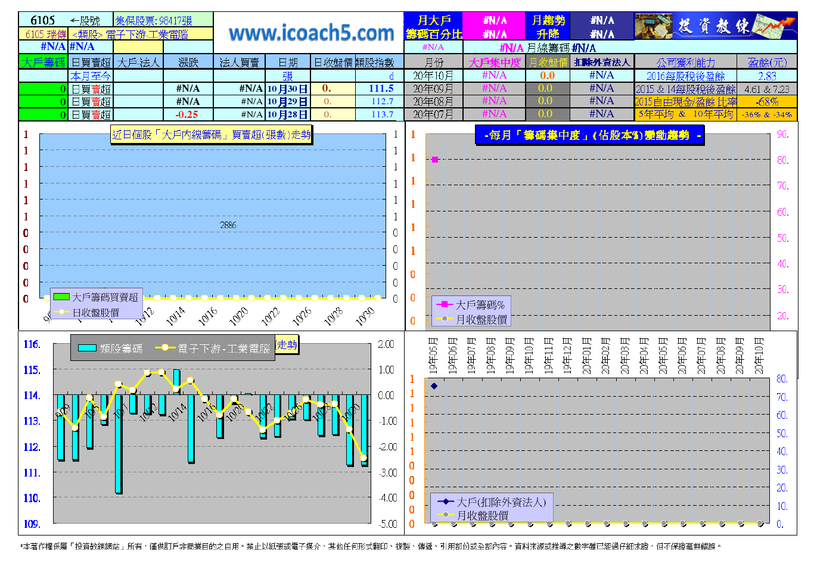Viewport: 814px width, 576px height.
Task: Select the 月大戶籌碼百分比 header cell
Action: click(x=433, y=27)
